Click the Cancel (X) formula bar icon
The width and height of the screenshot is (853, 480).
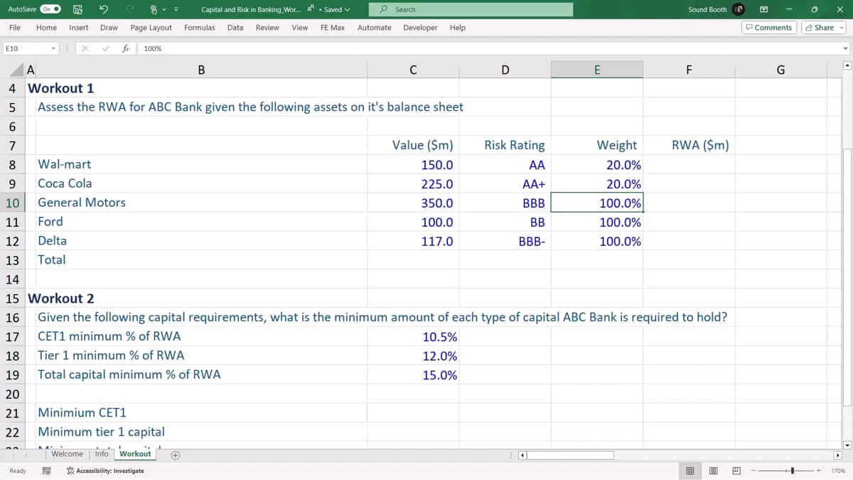coord(84,48)
